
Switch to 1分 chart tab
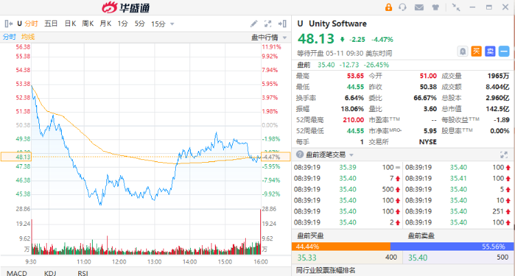122,23
